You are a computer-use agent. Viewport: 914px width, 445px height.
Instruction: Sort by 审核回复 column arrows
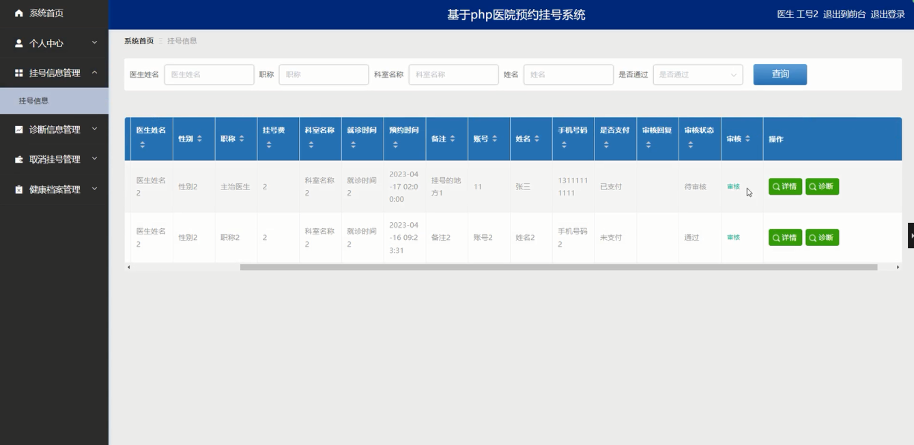pyautogui.click(x=648, y=144)
